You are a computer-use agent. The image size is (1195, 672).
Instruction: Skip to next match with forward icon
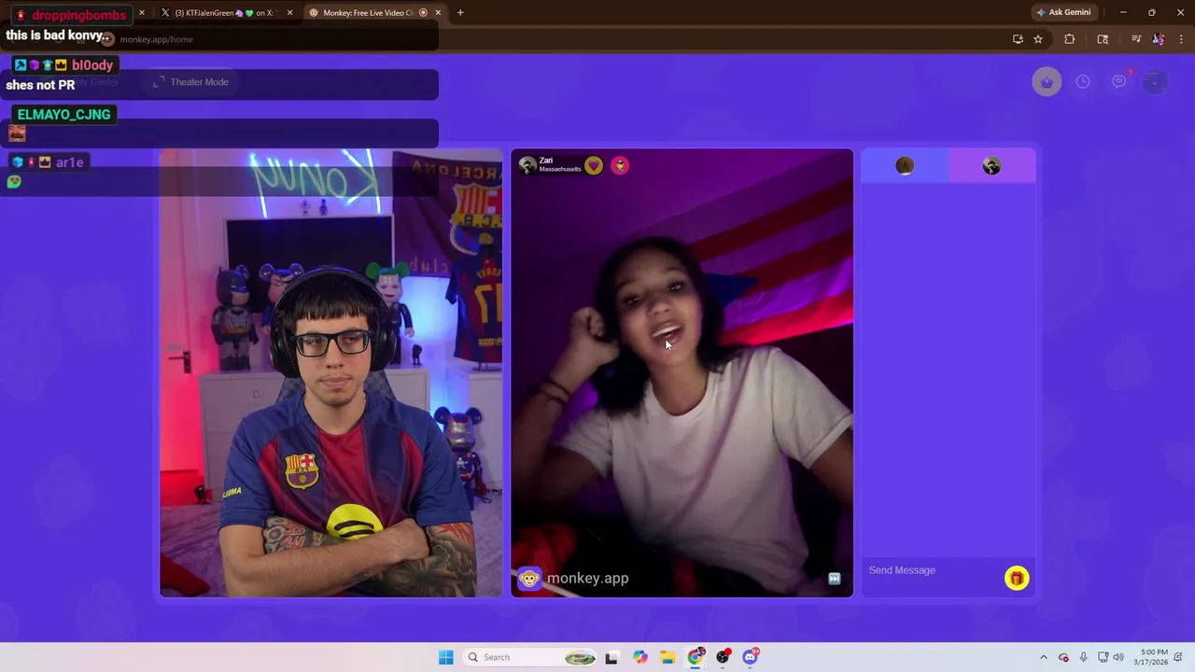tap(834, 579)
